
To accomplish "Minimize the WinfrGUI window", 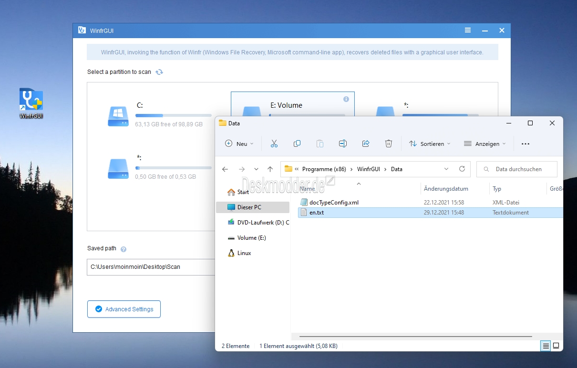I will click(x=485, y=31).
